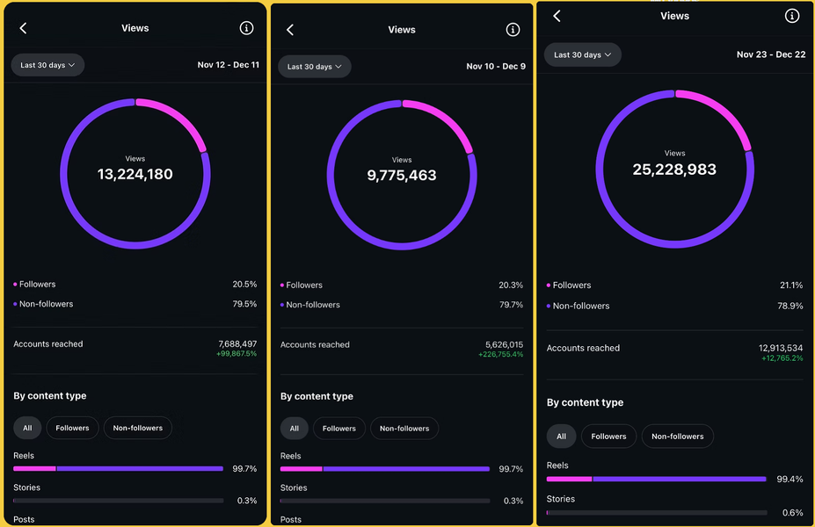Go back from the 13,224,180 views panel
The image size is (815, 527).
pos(24,28)
